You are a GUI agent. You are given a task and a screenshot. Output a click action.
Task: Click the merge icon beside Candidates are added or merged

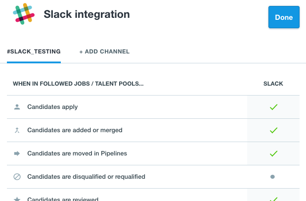coord(17,130)
